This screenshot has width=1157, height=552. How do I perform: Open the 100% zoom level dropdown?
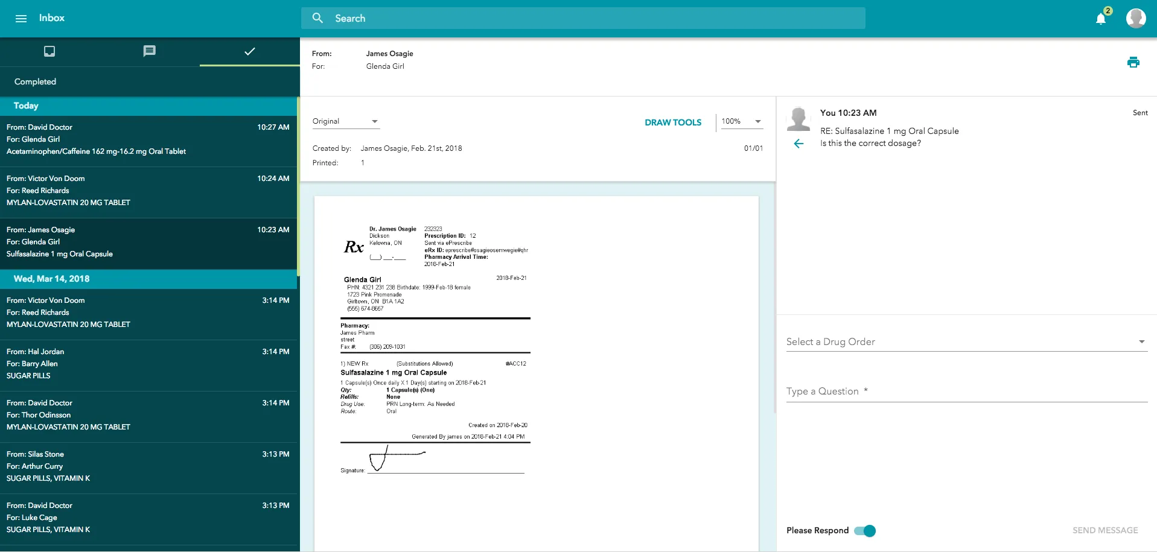pyautogui.click(x=741, y=121)
